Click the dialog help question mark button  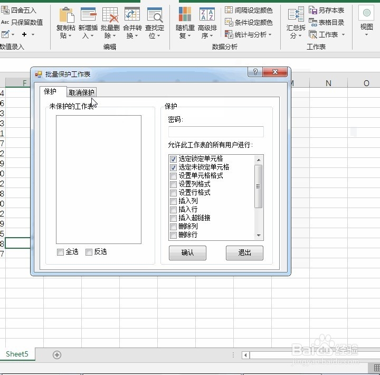point(255,72)
